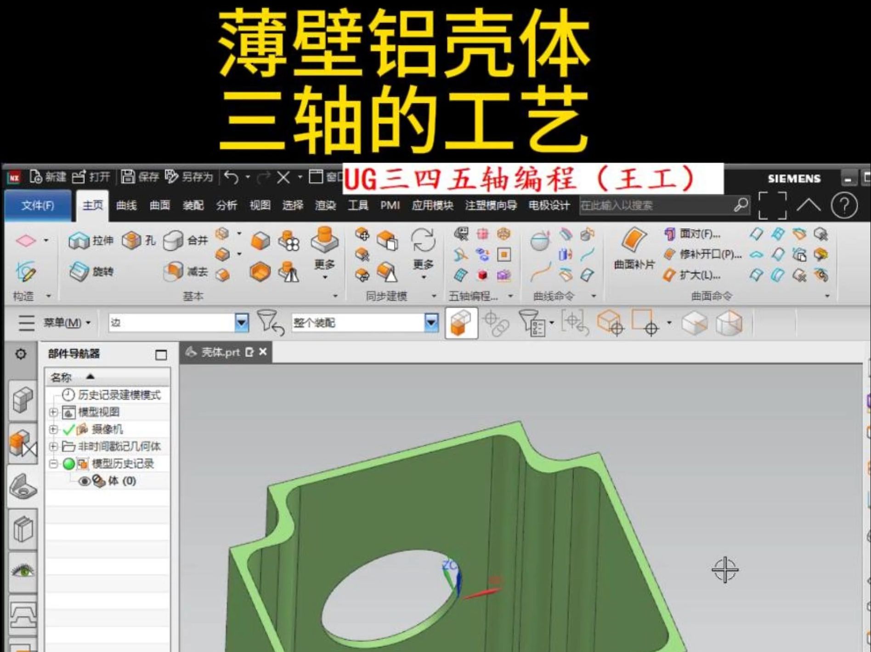Click the Unite (合并) tool
The width and height of the screenshot is (871, 652).
(x=186, y=240)
